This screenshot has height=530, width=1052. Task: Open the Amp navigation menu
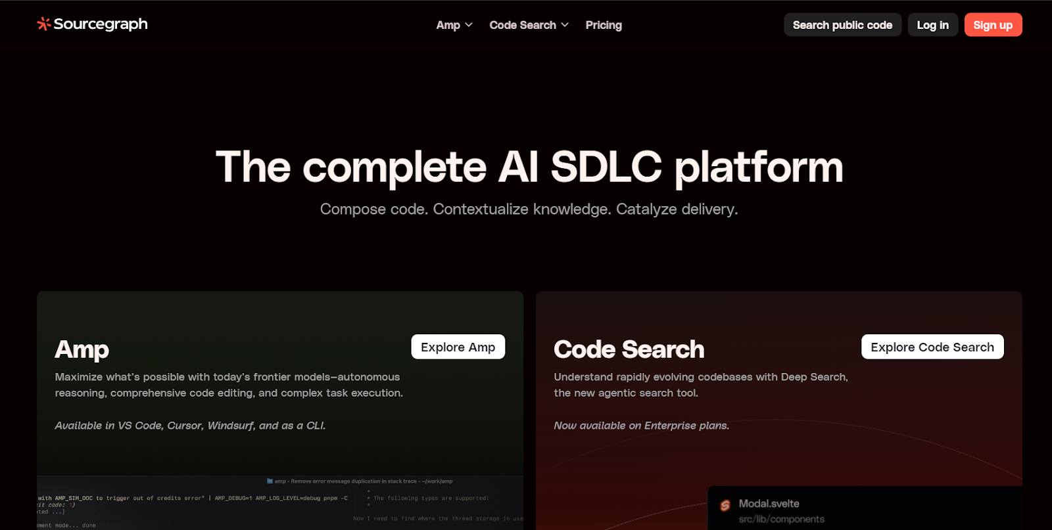click(x=448, y=25)
